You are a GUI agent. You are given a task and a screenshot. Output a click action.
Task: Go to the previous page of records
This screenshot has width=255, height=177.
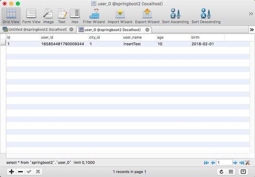pos(213,162)
